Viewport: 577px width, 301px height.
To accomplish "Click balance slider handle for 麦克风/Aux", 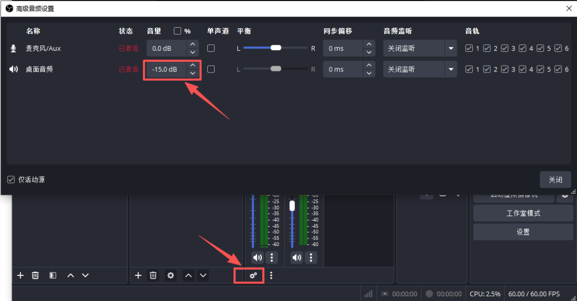I will pyautogui.click(x=276, y=48).
